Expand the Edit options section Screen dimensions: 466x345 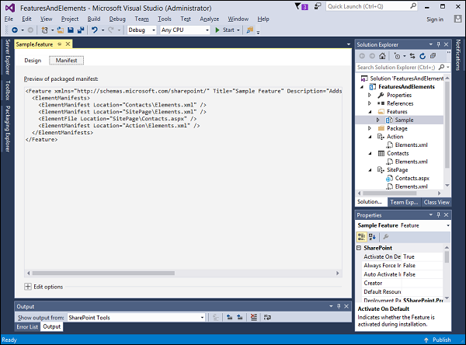[x=29, y=287]
